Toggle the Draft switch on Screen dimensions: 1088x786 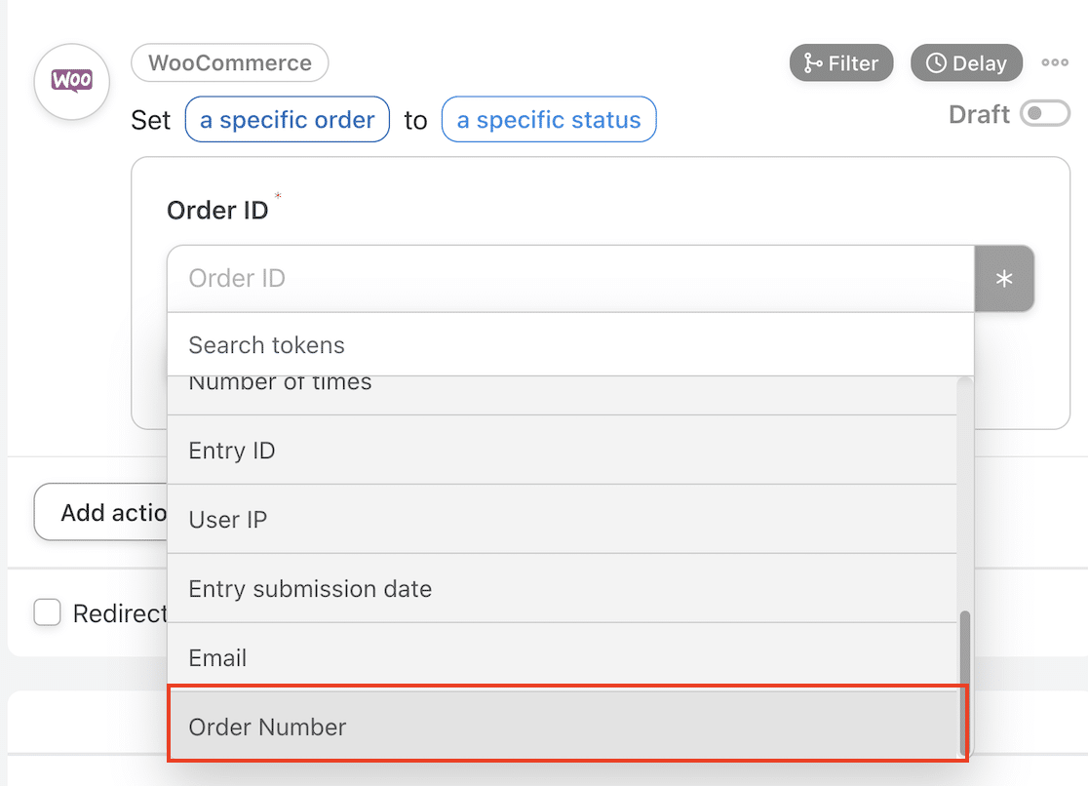(x=1044, y=114)
